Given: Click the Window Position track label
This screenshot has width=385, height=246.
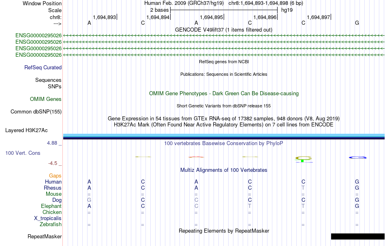Looking at the screenshot, I should (42, 3).
